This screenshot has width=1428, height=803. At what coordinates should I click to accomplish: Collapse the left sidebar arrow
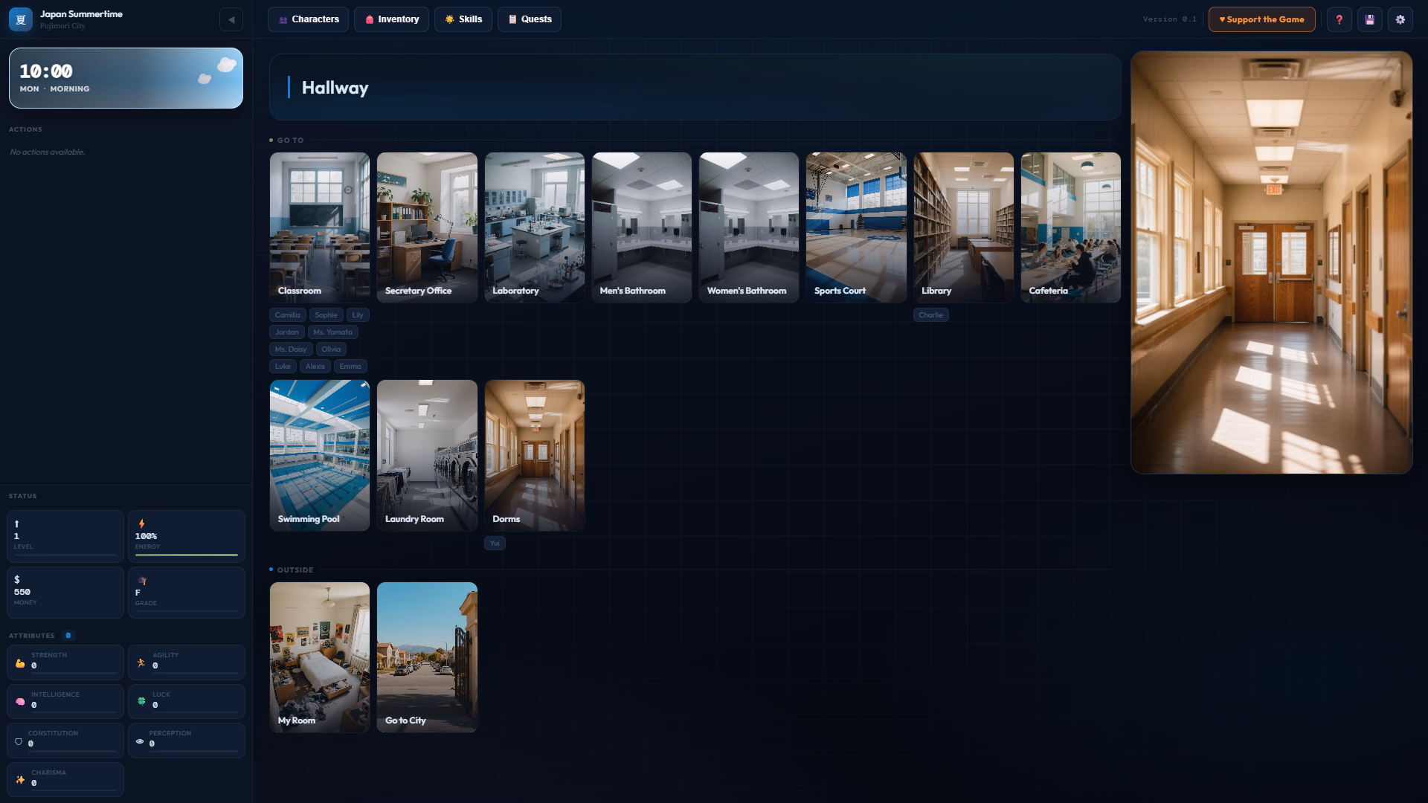click(231, 19)
